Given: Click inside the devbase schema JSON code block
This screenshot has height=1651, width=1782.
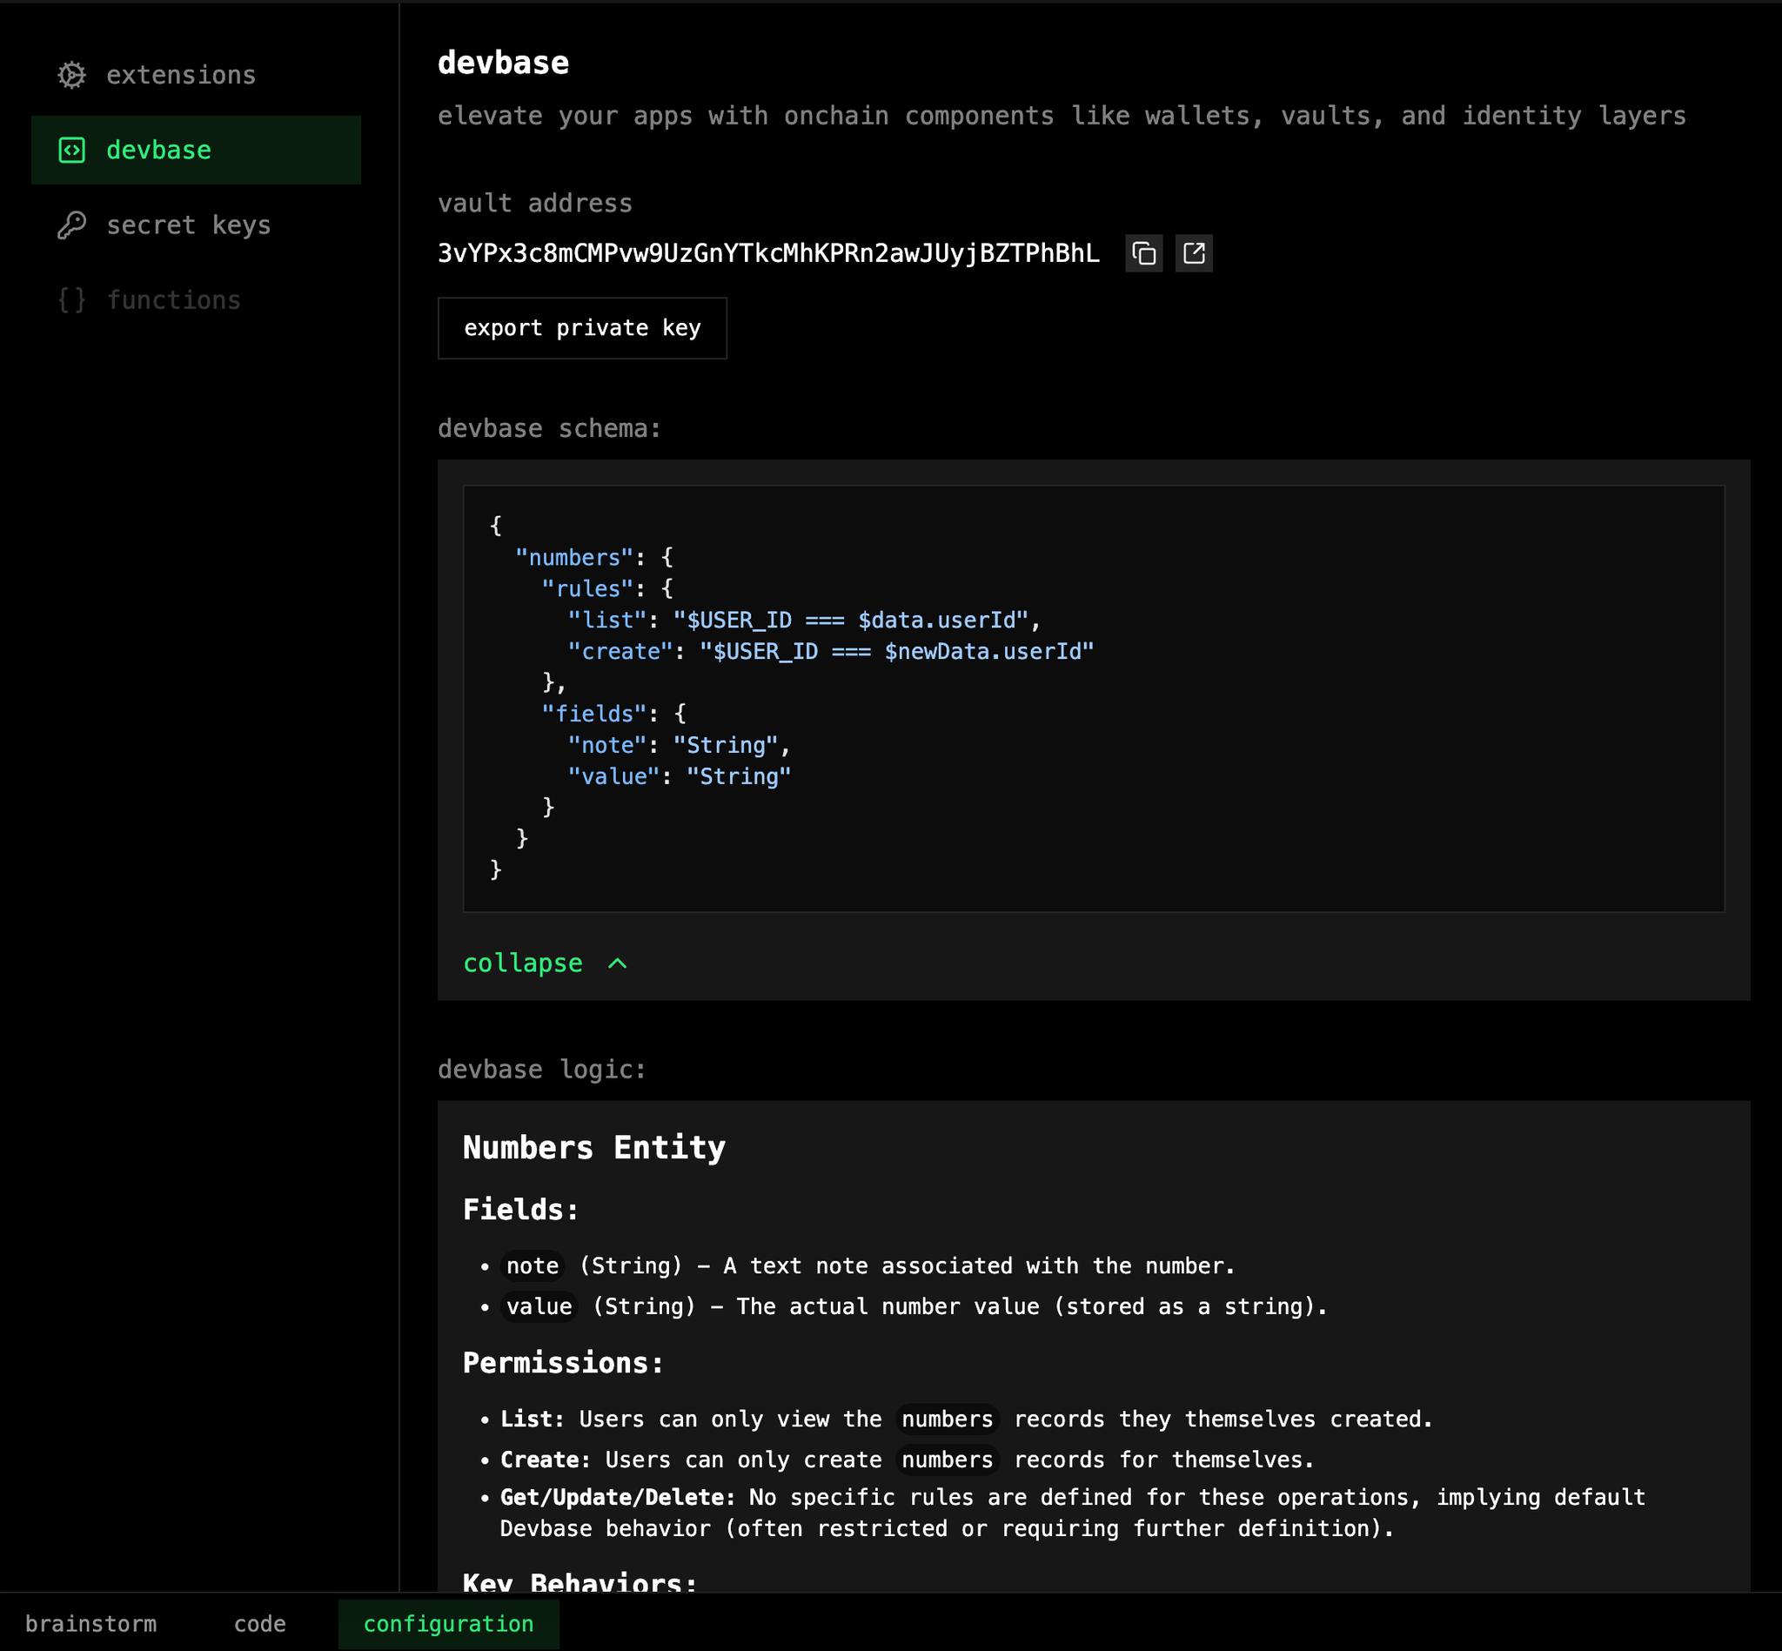Looking at the screenshot, I should pyautogui.click(x=1094, y=698).
